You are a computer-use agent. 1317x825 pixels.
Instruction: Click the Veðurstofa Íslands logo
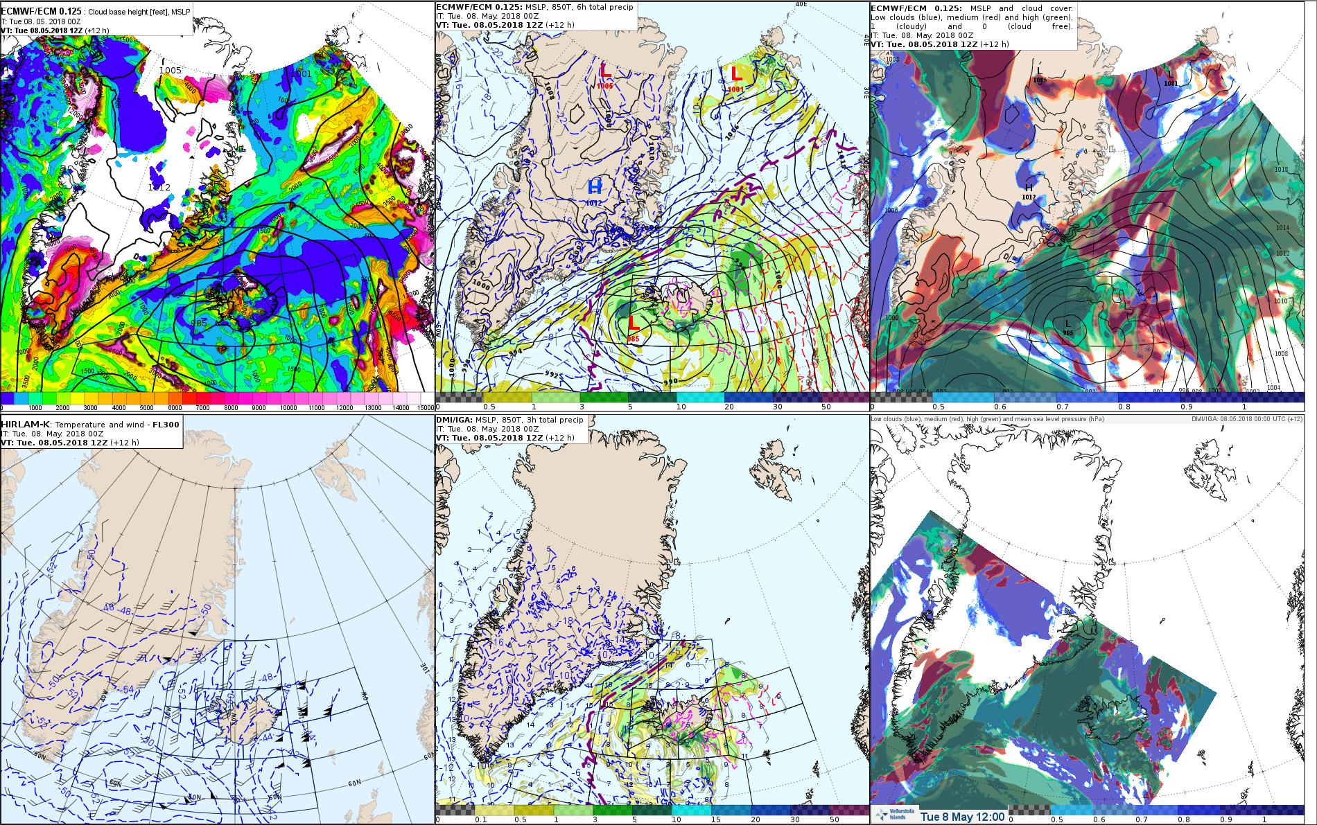(893, 816)
